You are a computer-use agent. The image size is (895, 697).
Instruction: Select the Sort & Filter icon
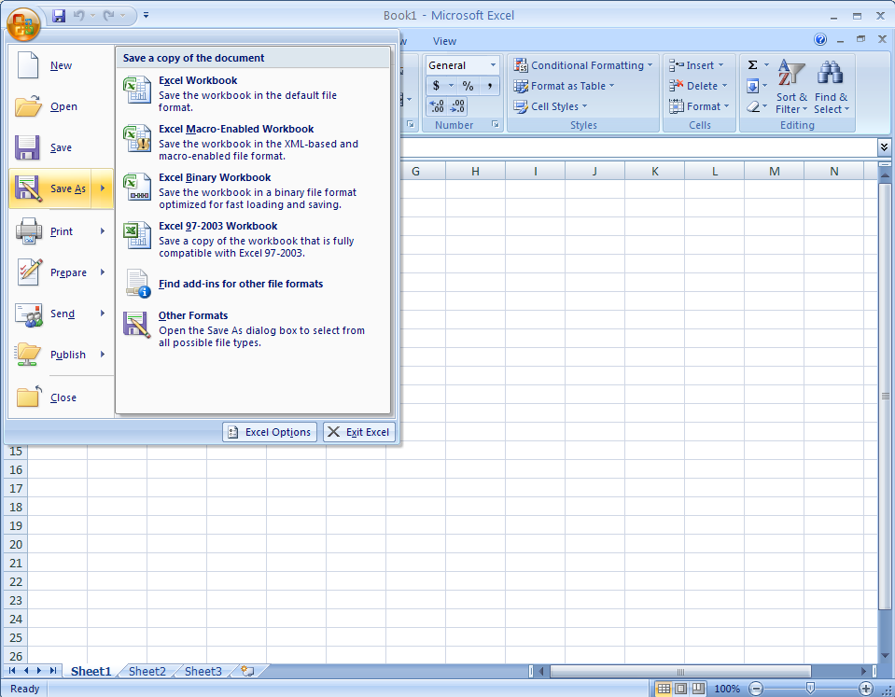tap(791, 75)
